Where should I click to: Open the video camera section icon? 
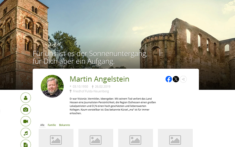point(25,121)
